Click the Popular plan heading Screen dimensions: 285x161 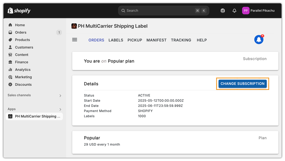(92, 138)
